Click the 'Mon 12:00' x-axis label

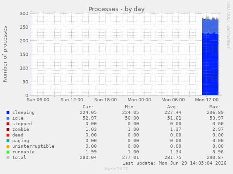207,100
